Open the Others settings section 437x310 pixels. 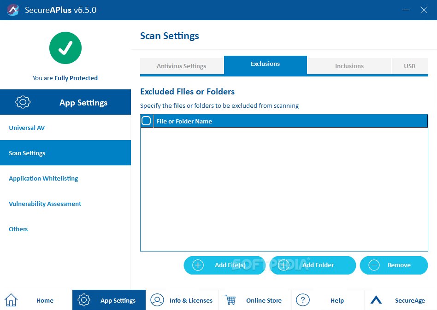click(65, 229)
